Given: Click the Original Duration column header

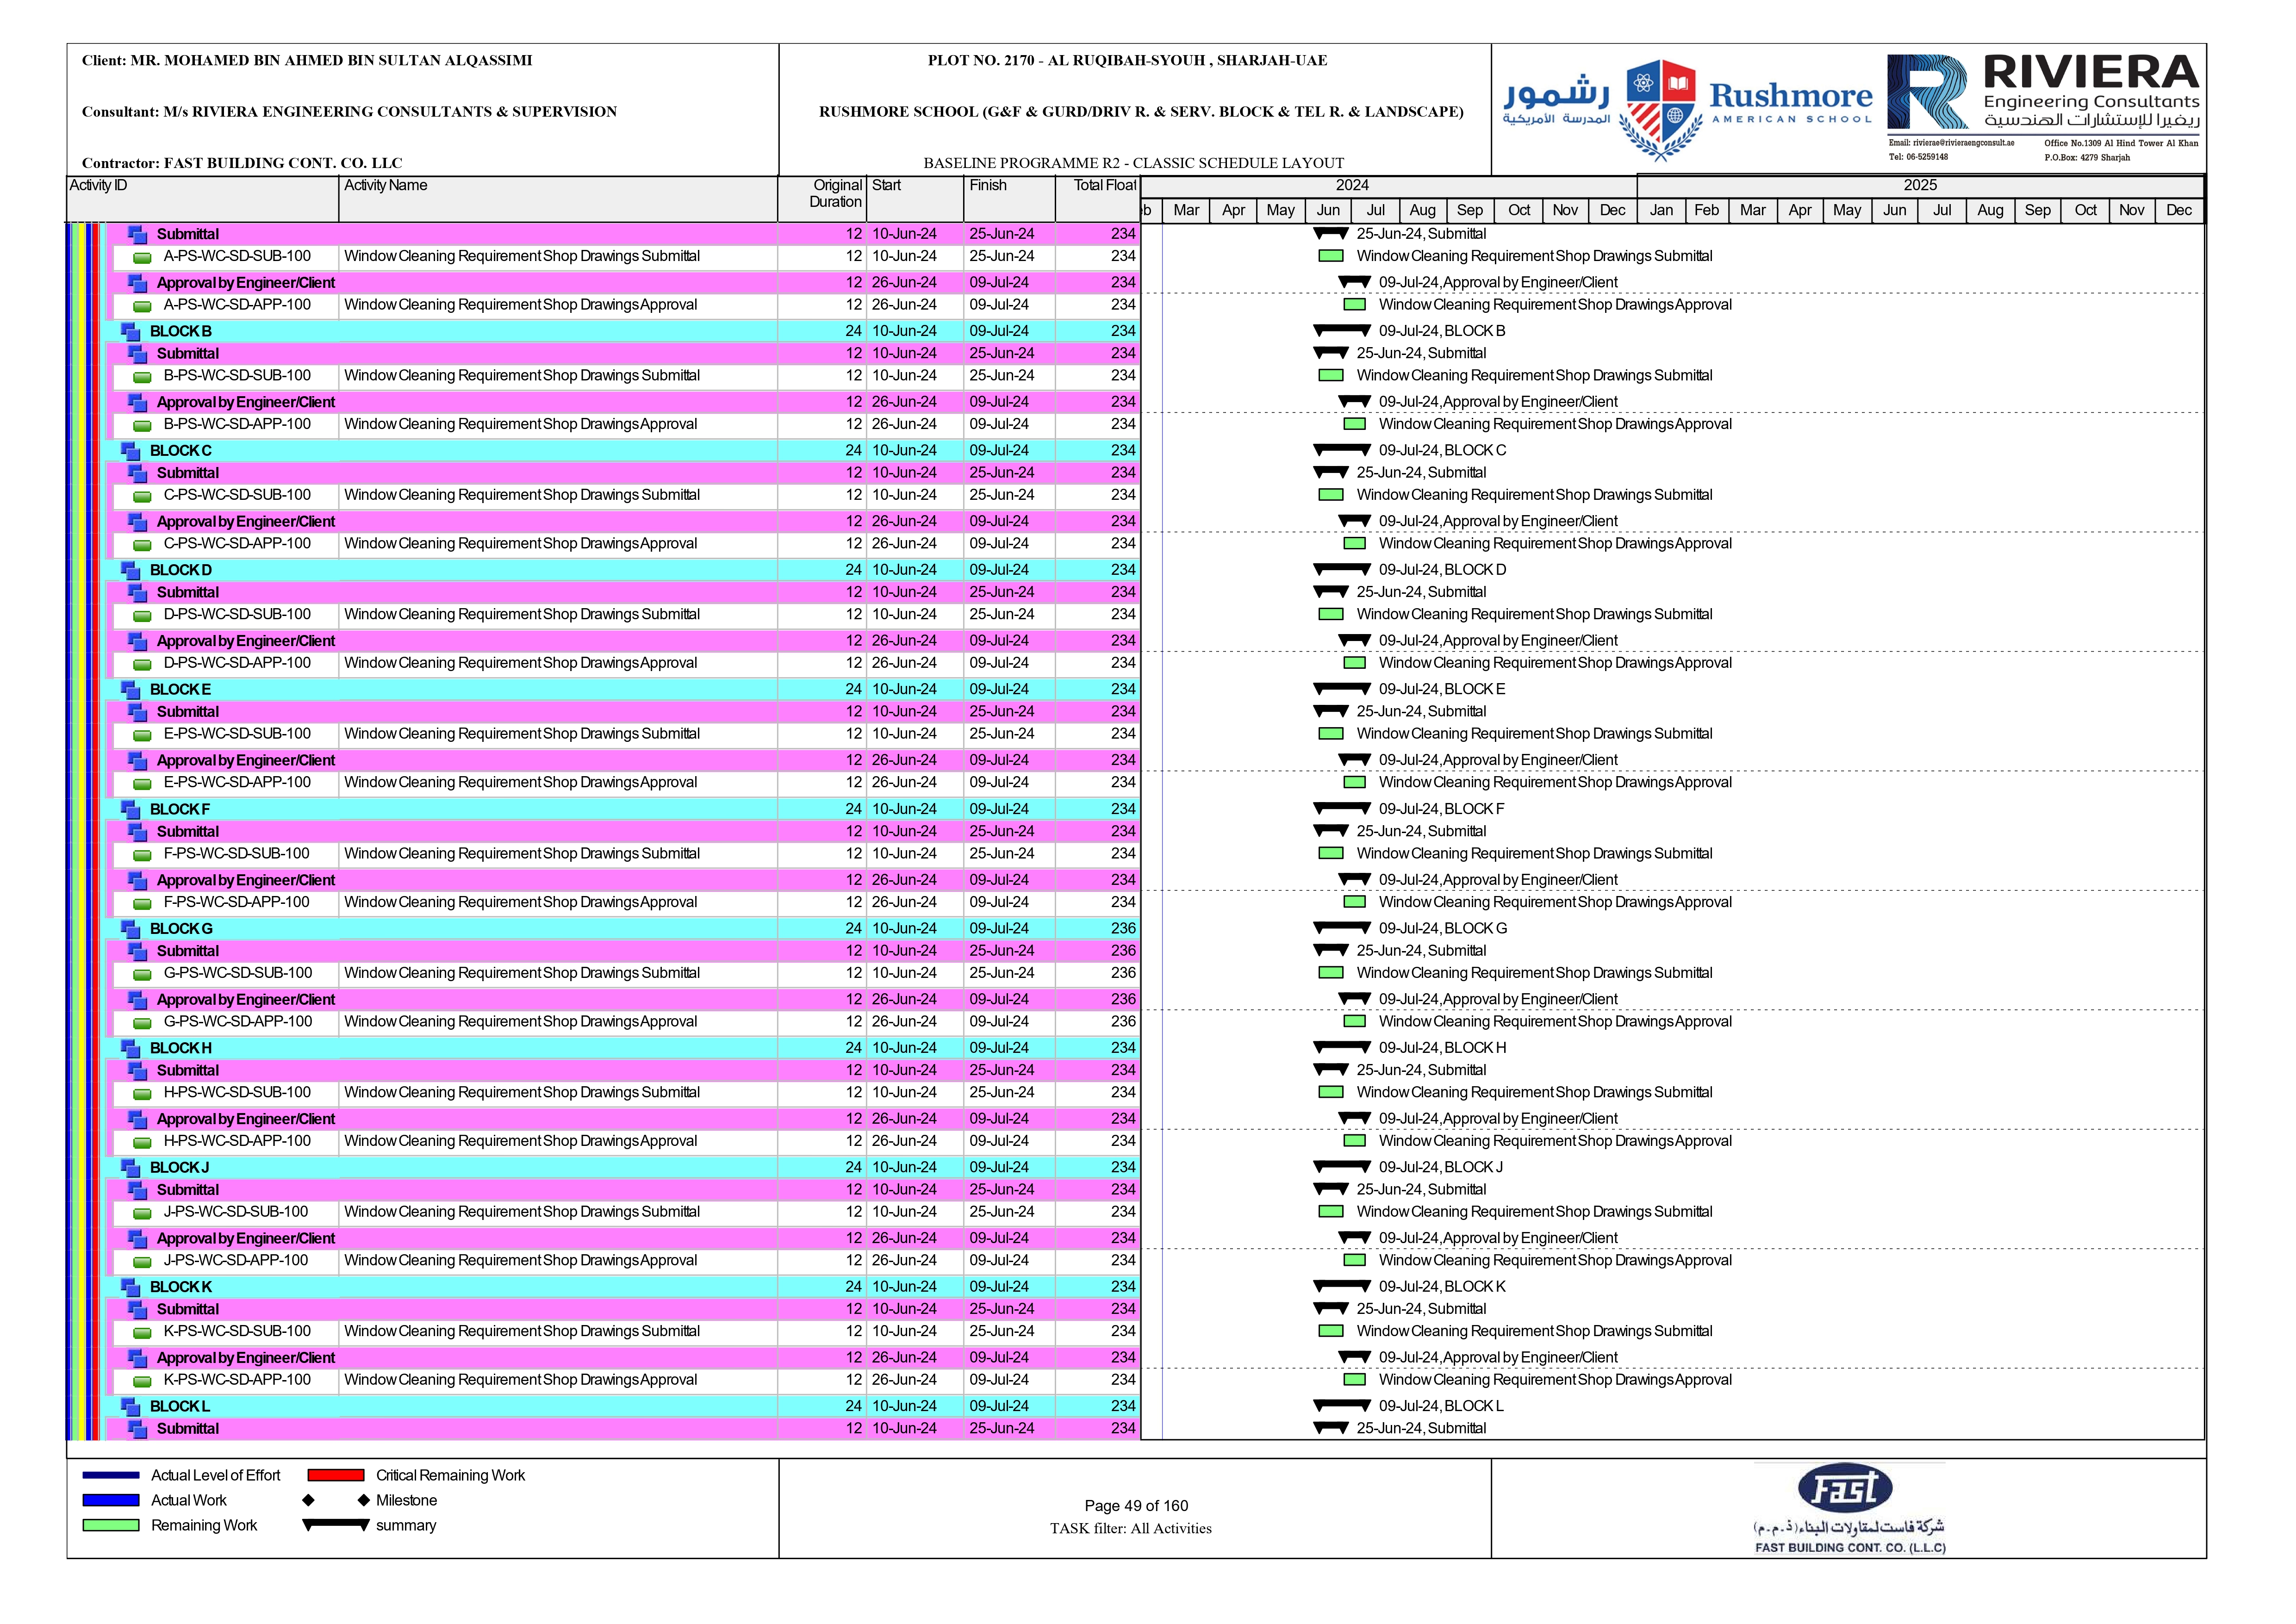Looking at the screenshot, I should (822, 199).
